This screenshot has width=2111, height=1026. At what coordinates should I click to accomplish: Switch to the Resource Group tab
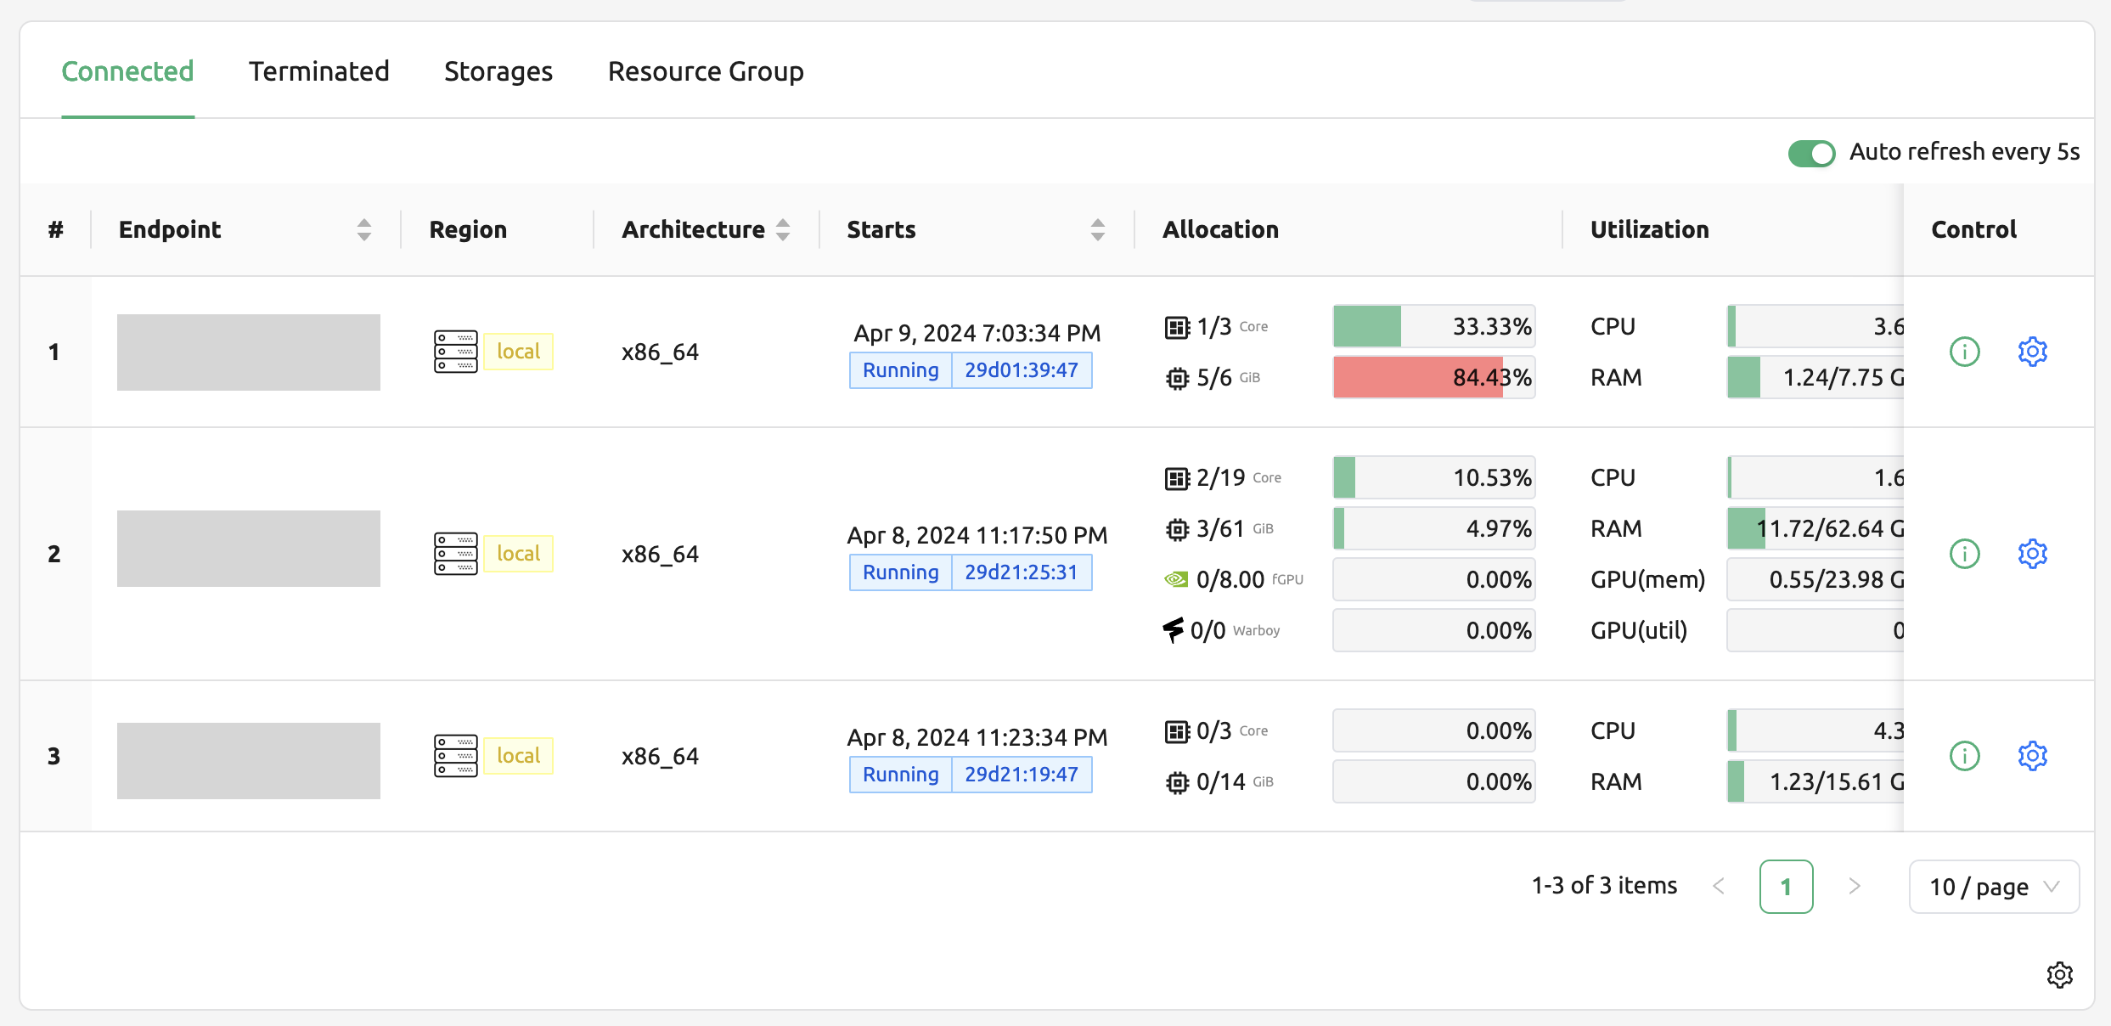[706, 71]
